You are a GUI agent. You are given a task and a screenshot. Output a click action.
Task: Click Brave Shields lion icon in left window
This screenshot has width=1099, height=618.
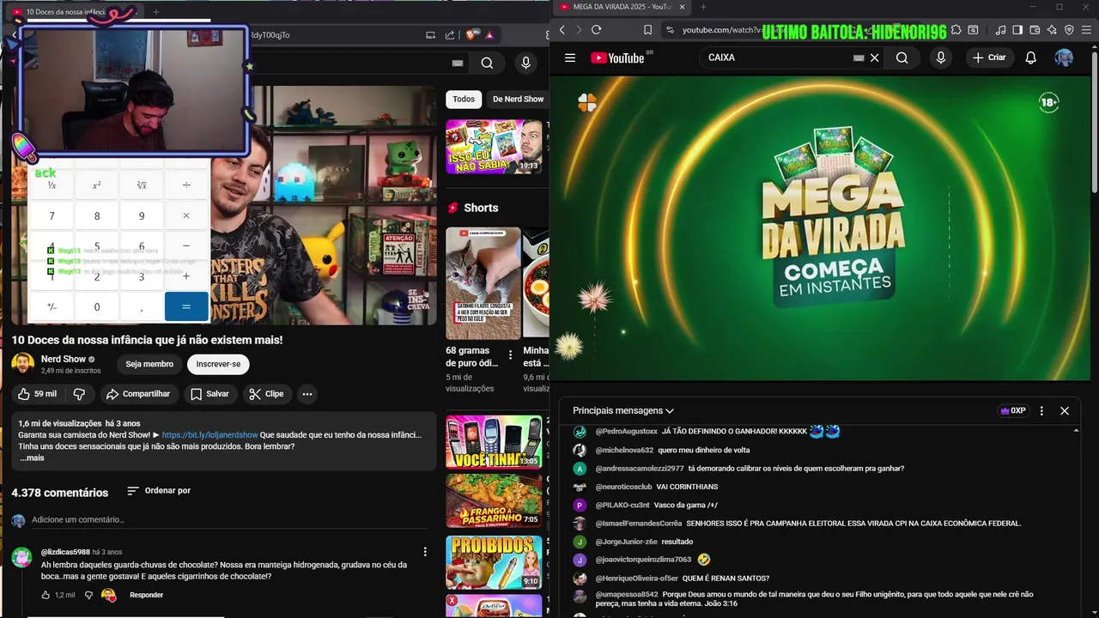(x=471, y=35)
